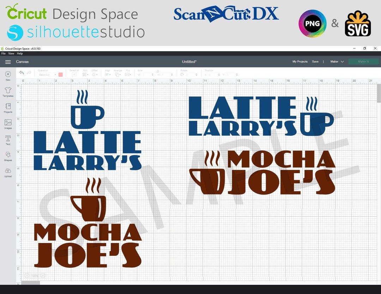Expand the Align dropdown

click(108, 74)
